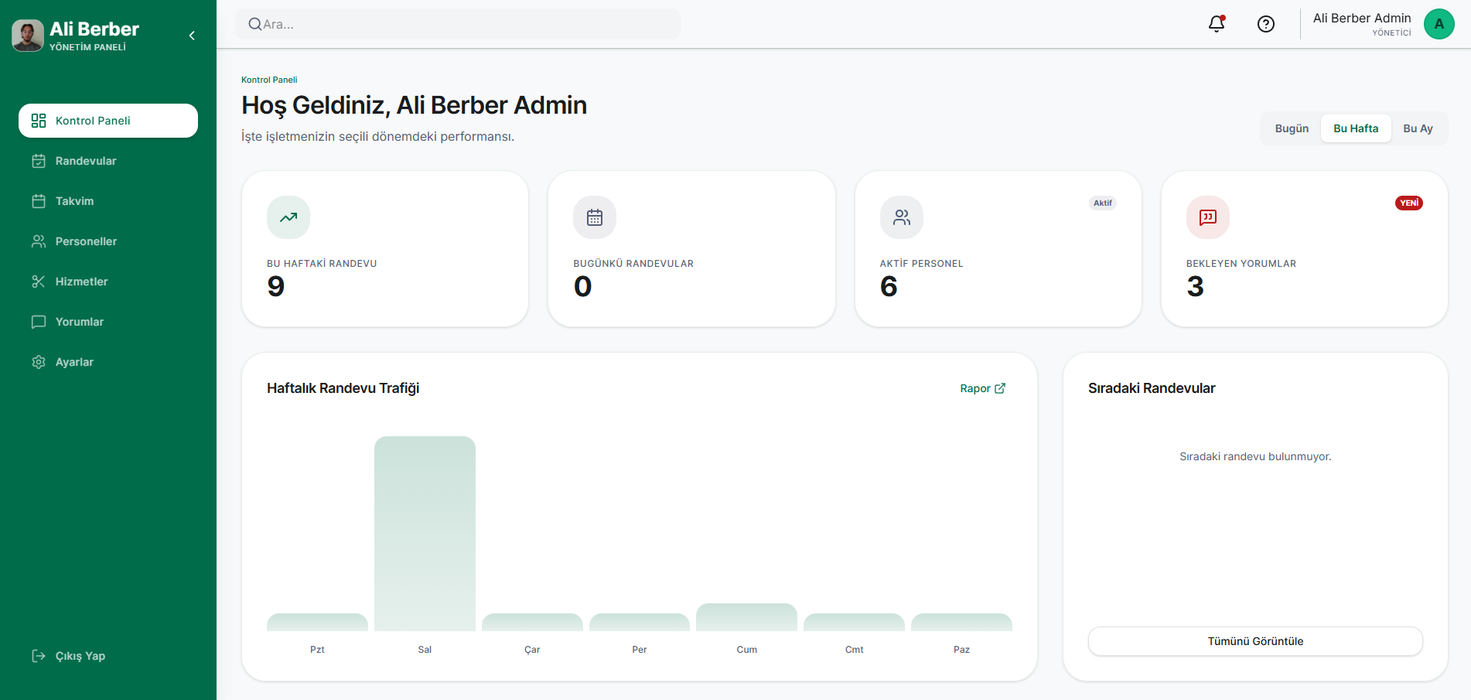Click the active staff people icon
This screenshot has height=700, width=1471.
coord(902,217)
